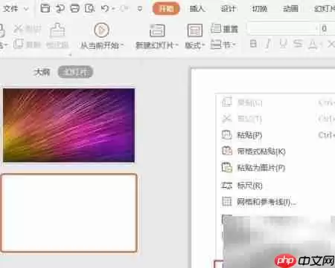The height and width of the screenshot is (268, 335).
Task: Click the font name input box
Action: (x=282, y=29)
